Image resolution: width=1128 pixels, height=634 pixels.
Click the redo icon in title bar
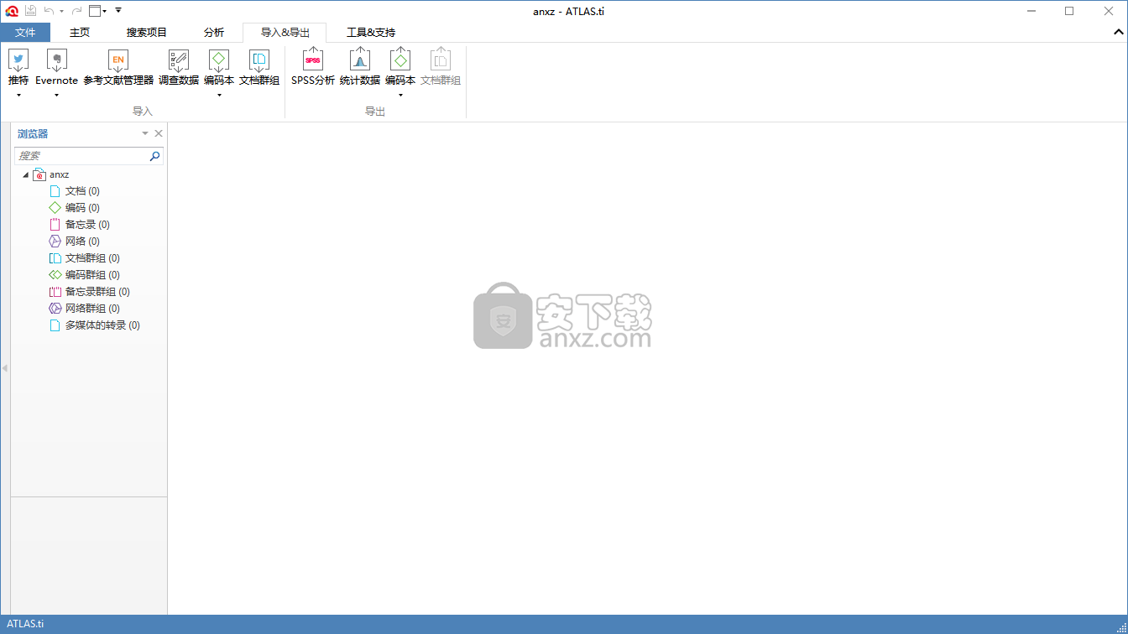76,11
